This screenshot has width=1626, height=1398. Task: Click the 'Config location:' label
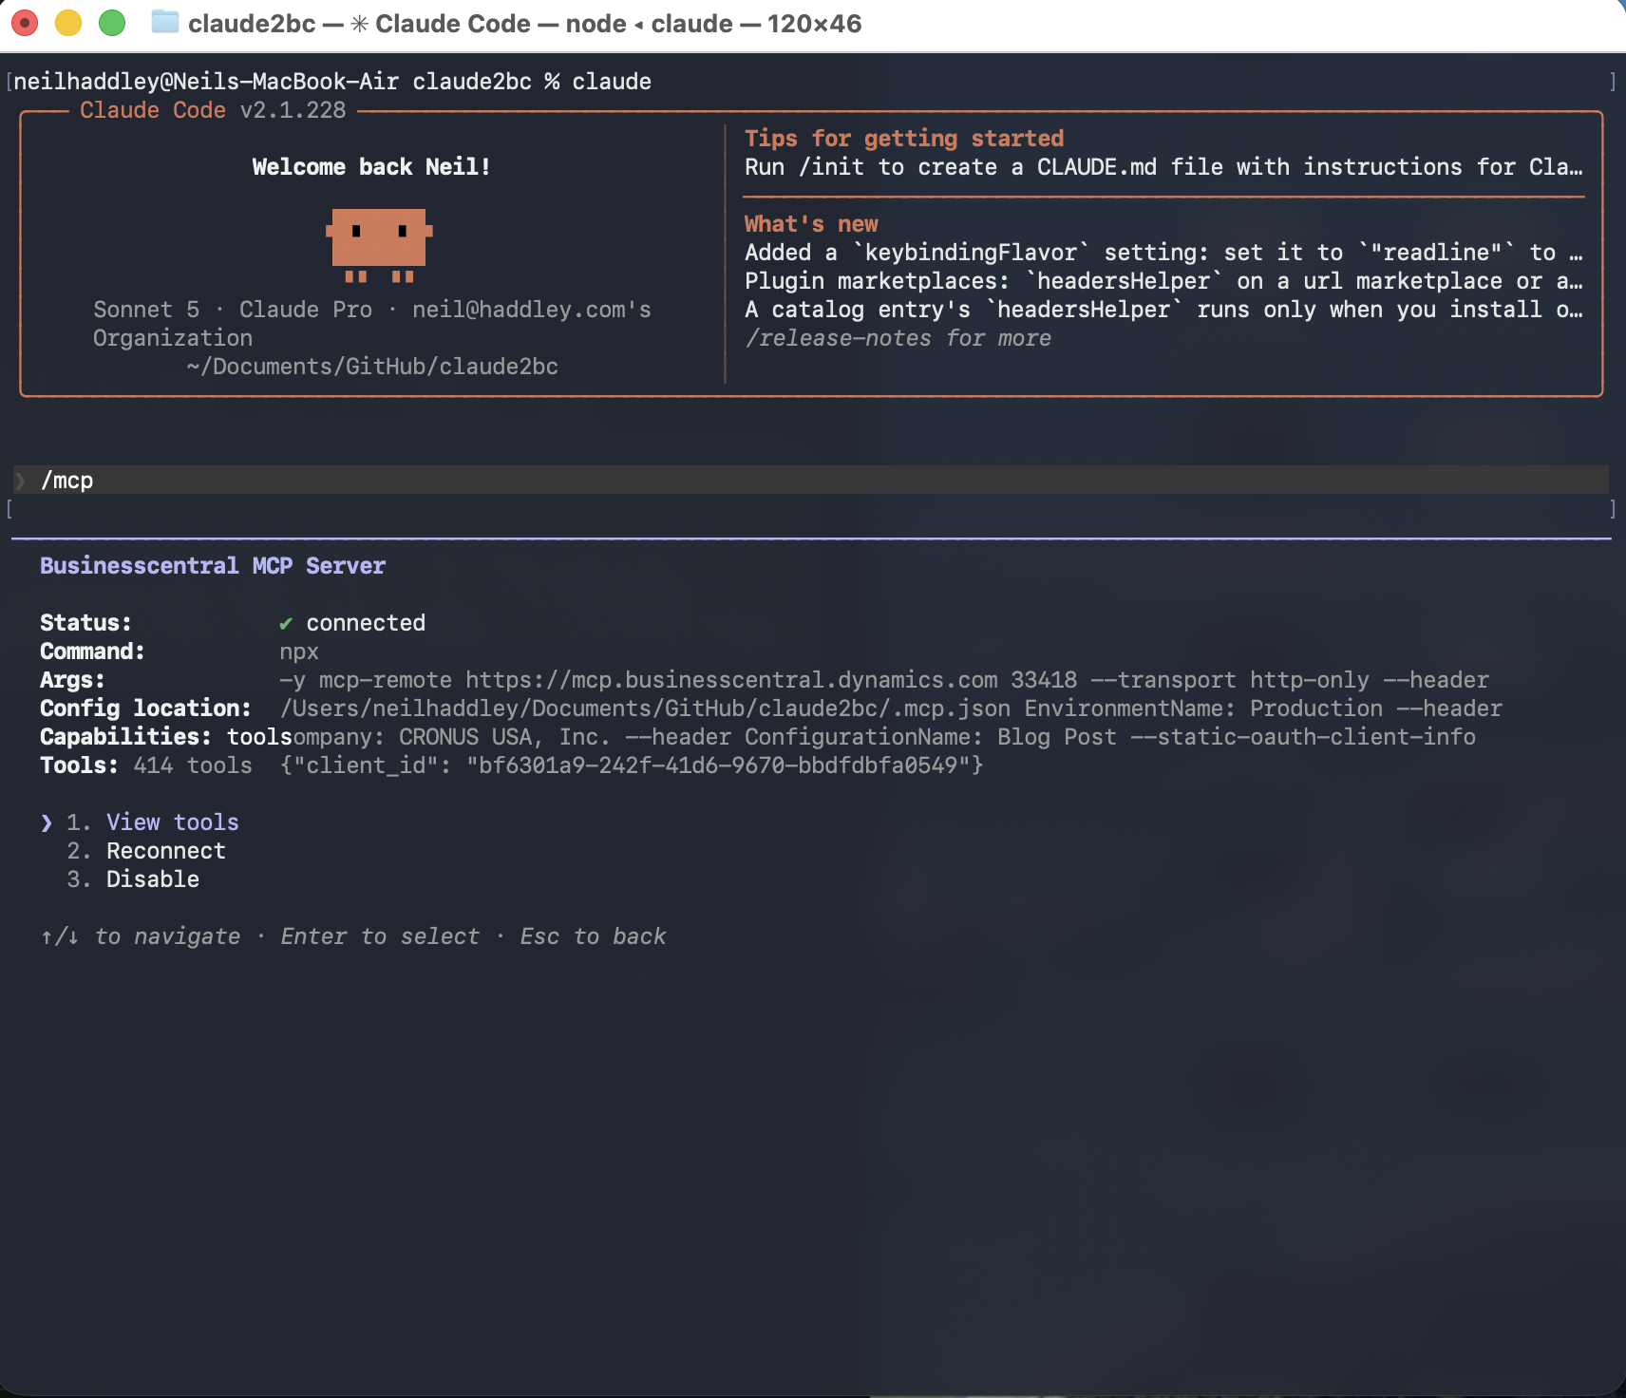145,708
